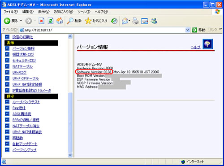The image size is (224, 166).
Task: Open the セキュリティログ link
Action: click(24, 61)
